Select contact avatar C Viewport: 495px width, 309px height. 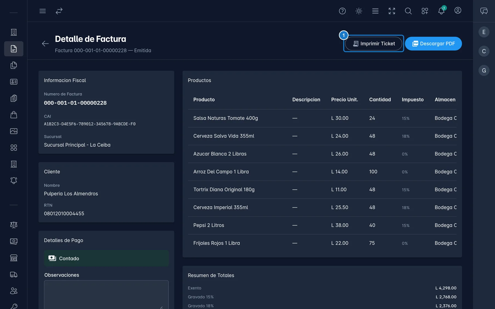click(484, 51)
